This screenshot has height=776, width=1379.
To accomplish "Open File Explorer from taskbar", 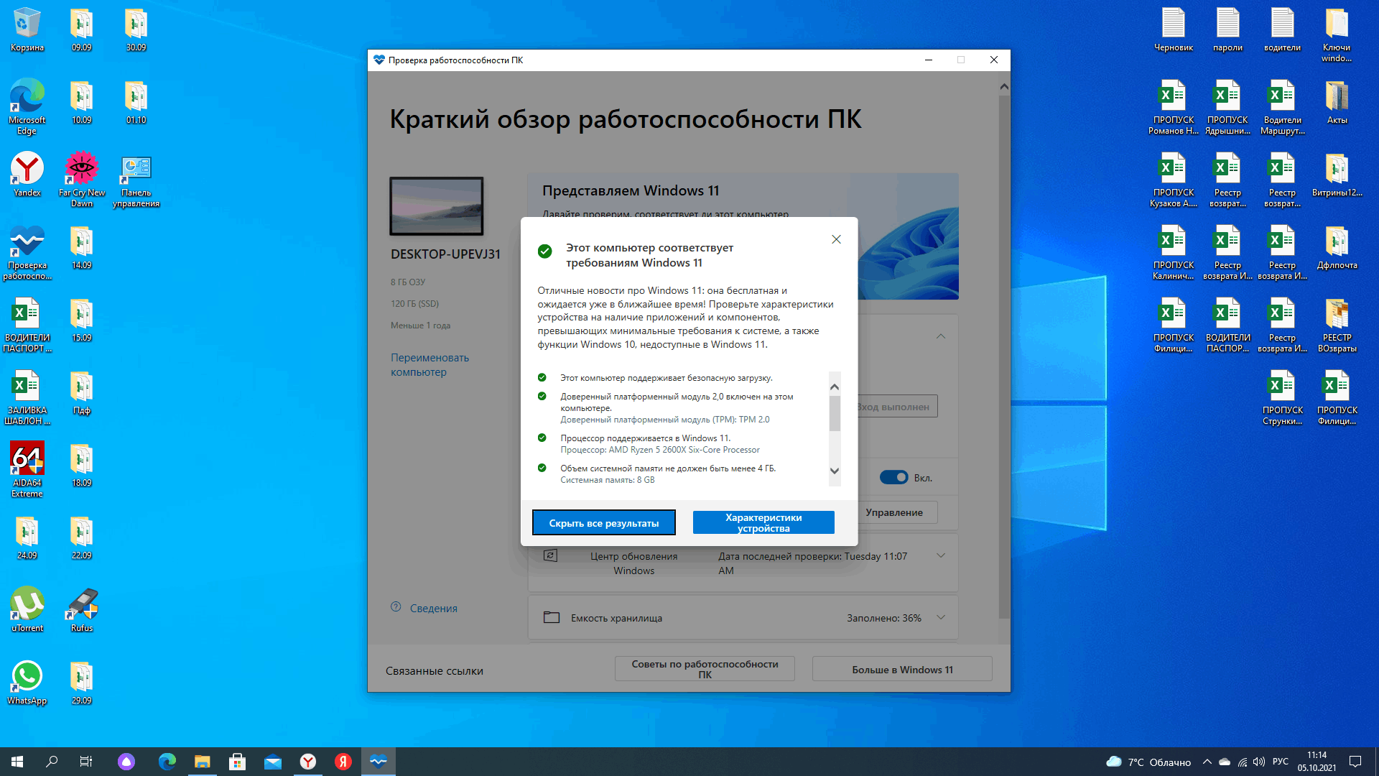I will tap(203, 762).
